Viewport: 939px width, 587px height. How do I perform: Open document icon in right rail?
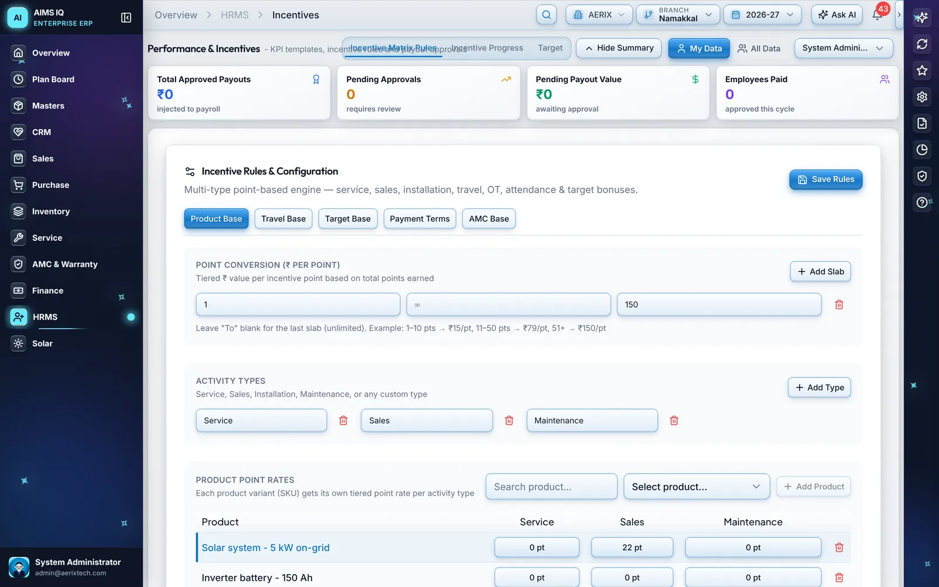pyautogui.click(x=922, y=123)
